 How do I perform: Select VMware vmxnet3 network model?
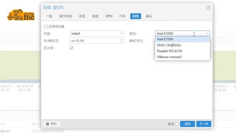pyautogui.click(x=183, y=57)
